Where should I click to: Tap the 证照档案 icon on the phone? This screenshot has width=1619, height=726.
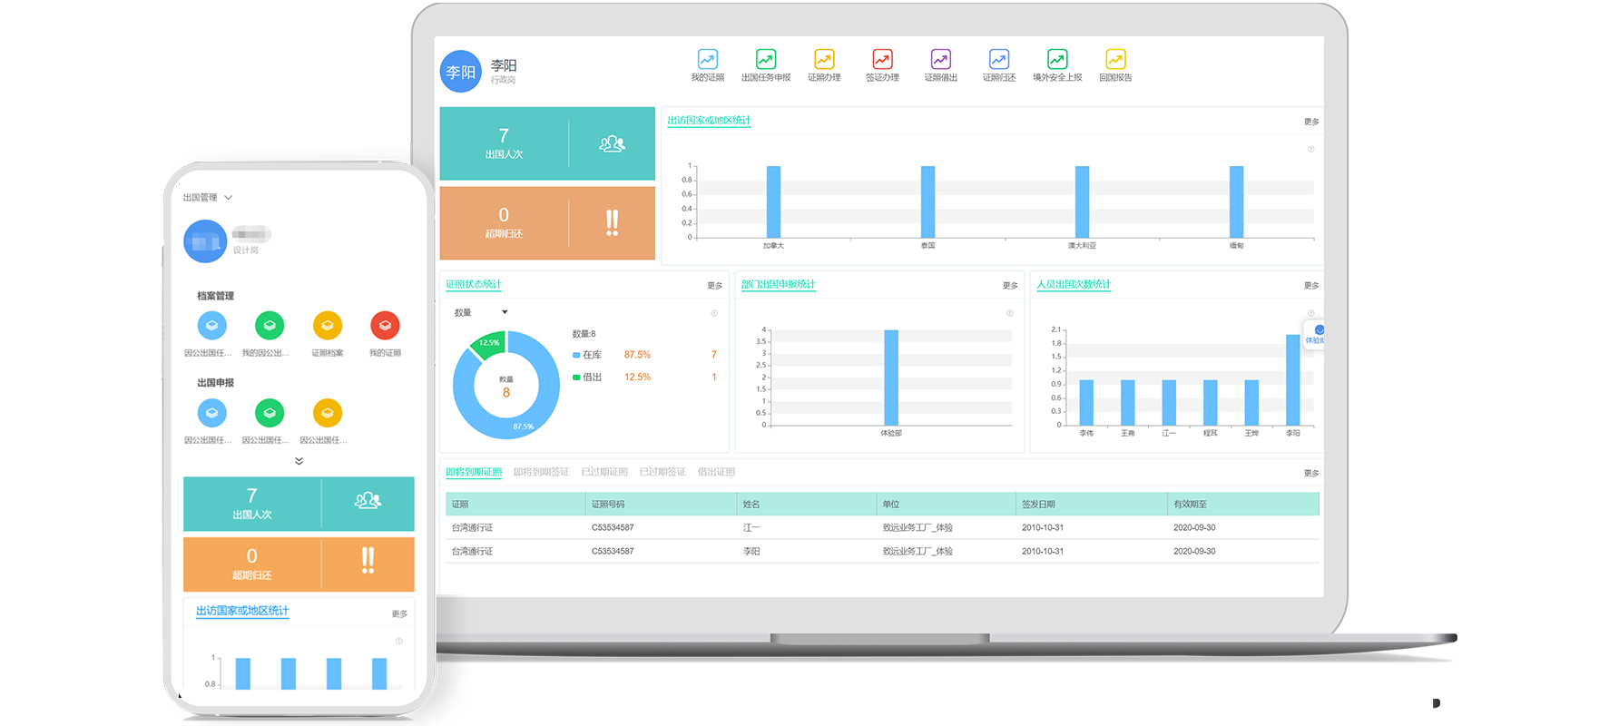tap(328, 326)
